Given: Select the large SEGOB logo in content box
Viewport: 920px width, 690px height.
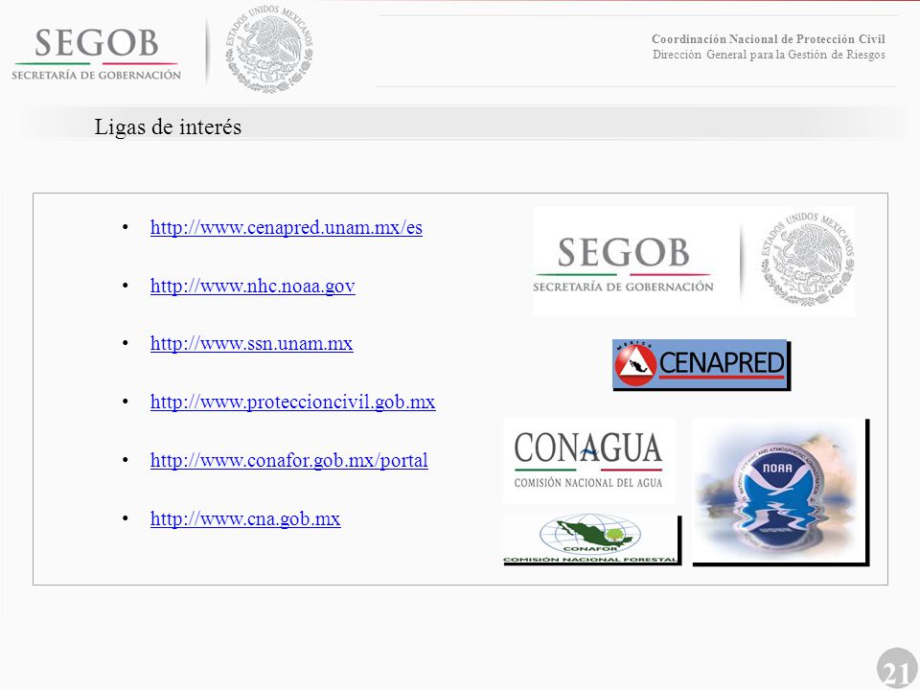Looking at the screenshot, I should 623,264.
